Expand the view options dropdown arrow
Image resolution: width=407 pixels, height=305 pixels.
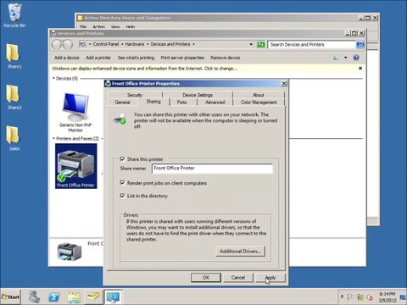pyautogui.click(x=345, y=58)
